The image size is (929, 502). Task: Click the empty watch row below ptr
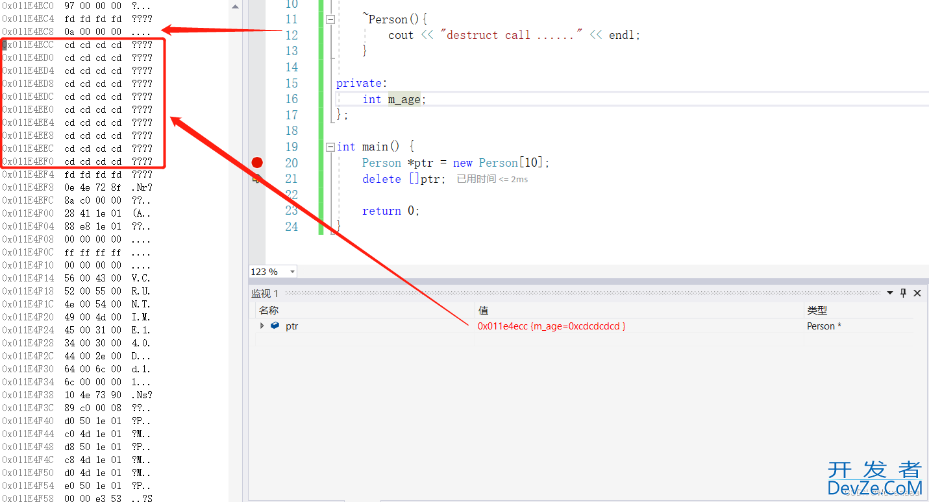click(584, 340)
